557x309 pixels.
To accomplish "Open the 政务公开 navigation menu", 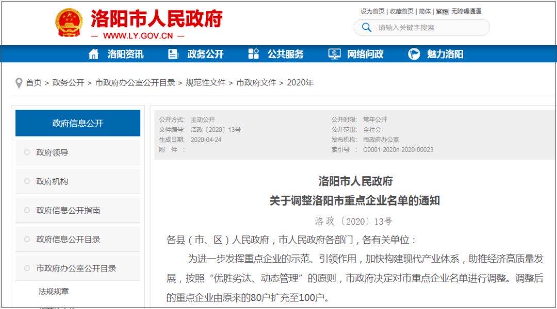I will (205, 54).
